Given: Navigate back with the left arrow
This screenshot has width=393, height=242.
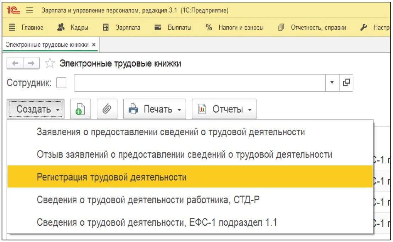Looking at the screenshot, I should pos(15,64).
